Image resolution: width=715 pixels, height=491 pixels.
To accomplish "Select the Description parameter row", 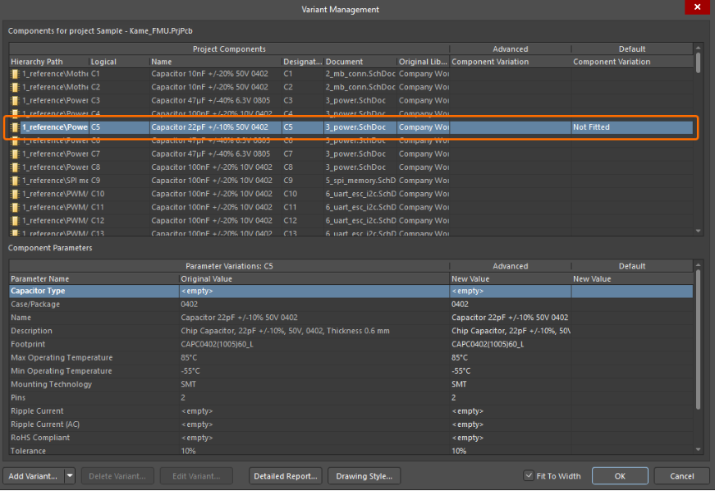I will 351,331.
